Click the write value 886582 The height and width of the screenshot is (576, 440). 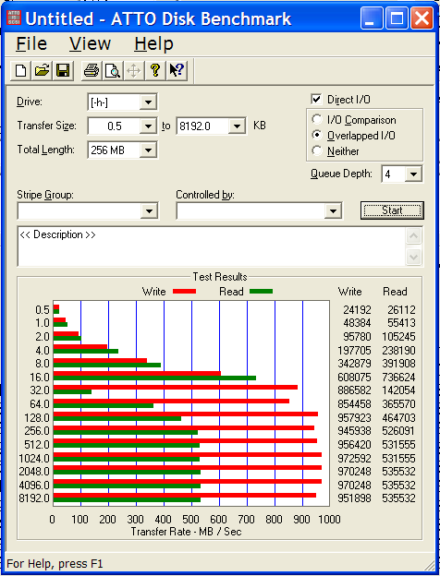coord(354,390)
